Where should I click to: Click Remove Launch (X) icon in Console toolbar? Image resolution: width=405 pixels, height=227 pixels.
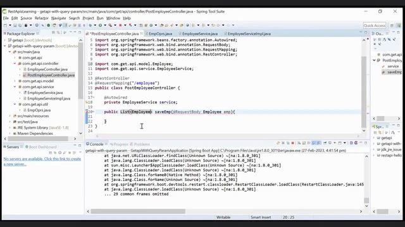(283, 143)
